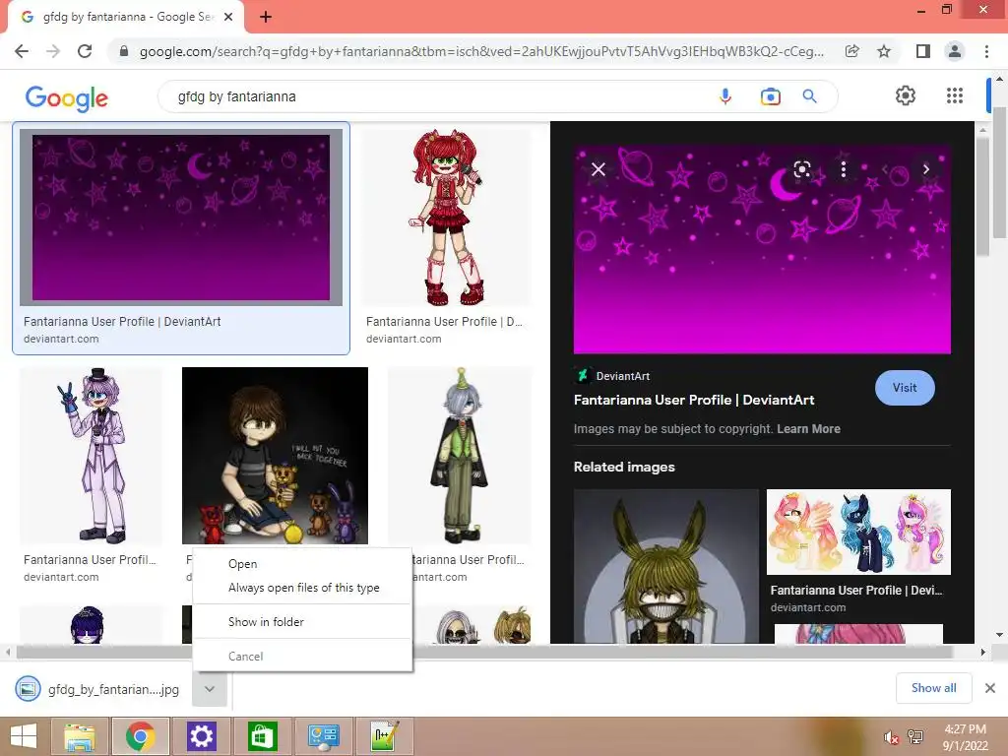1008x756 pixels.
Task: Reload the current page
Action: (x=85, y=51)
